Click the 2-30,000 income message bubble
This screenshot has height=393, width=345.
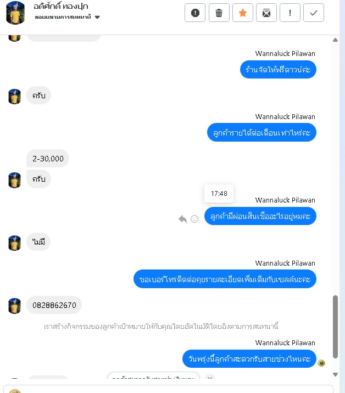[x=48, y=159]
